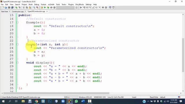The width and height of the screenshot is (185, 104).
Task: Start debugger with Debug/Continue icon
Action: pyautogui.click(x=81, y=8)
